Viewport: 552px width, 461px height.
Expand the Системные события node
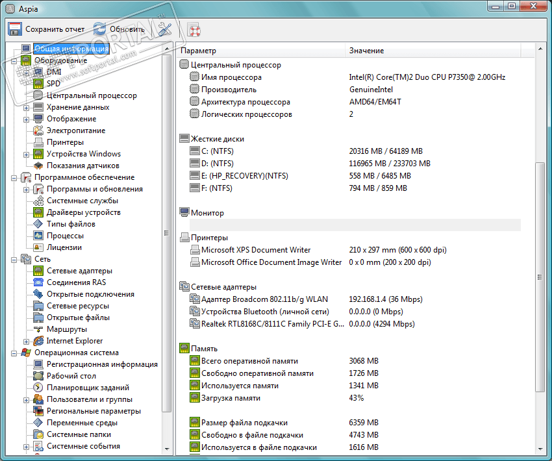click(26, 447)
